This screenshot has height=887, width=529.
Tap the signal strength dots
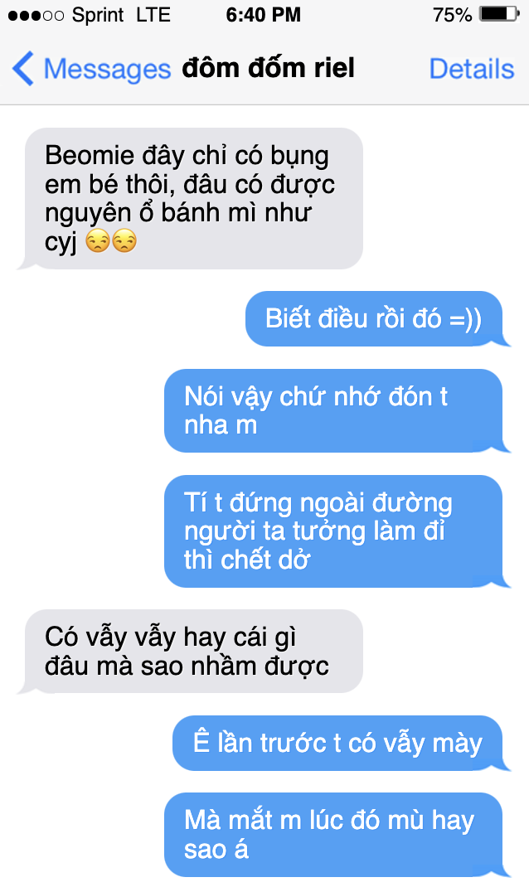pos(36,15)
